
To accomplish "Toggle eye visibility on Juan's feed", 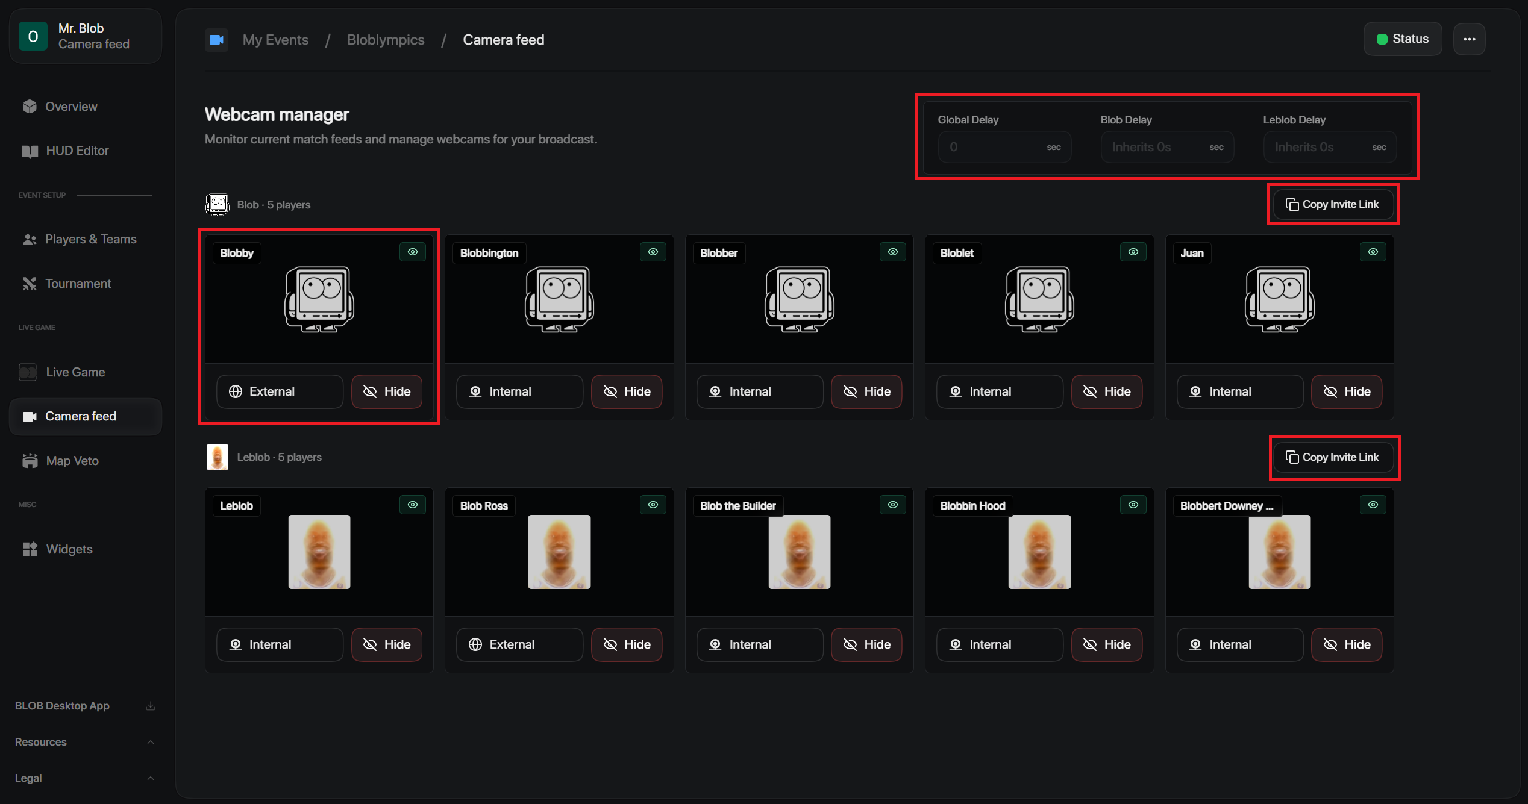I will [1373, 252].
